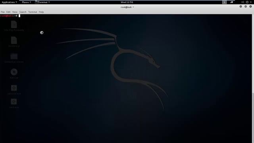Close the root@kali terminal window
This screenshot has width=254, height=143.
pos(250,6)
